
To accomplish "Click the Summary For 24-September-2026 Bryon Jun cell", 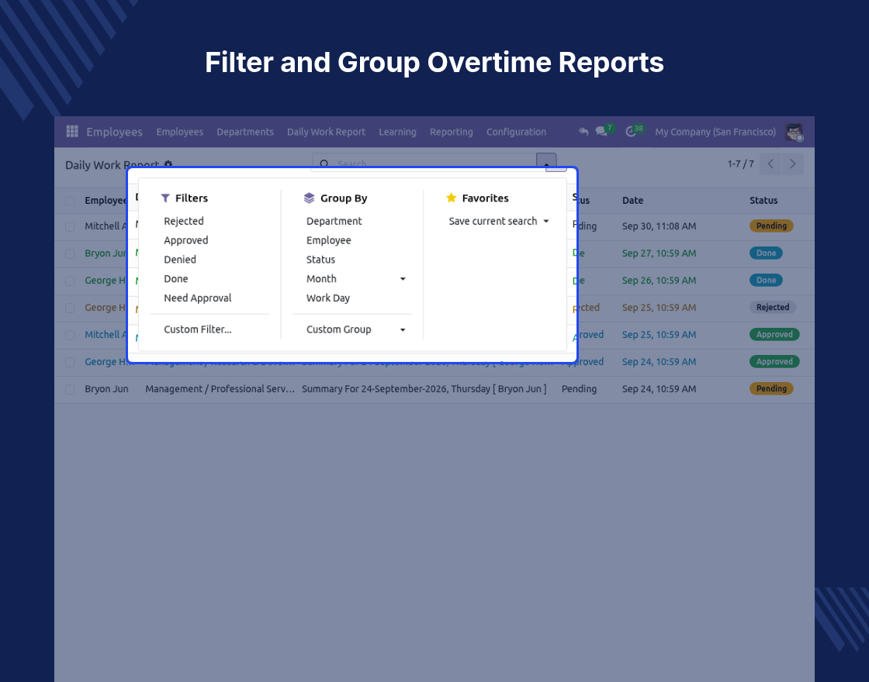I will click(x=424, y=389).
